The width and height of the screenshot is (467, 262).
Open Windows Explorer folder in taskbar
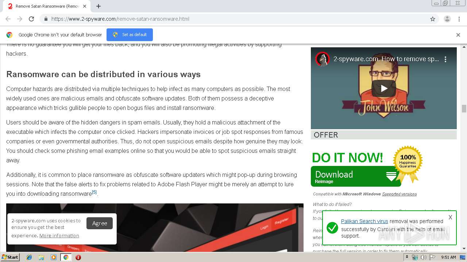tap(41, 257)
